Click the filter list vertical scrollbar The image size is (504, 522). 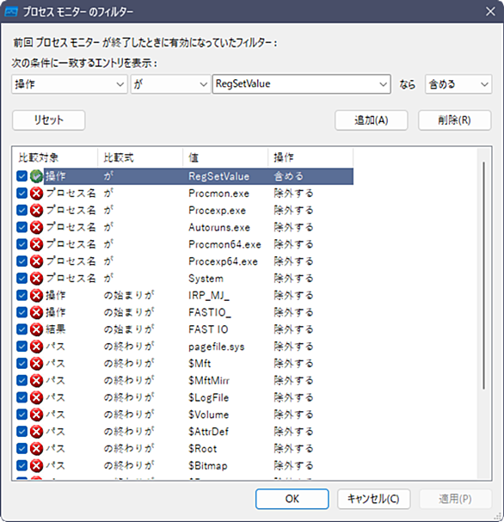483,275
